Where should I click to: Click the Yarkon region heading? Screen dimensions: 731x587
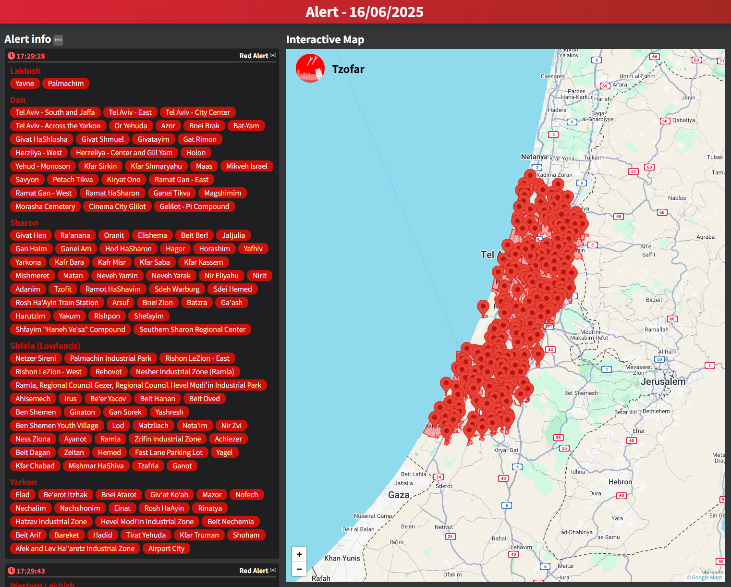[x=24, y=482]
